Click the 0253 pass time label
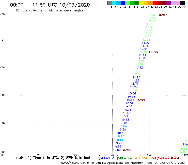 pyautogui.click(x=153, y=52)
